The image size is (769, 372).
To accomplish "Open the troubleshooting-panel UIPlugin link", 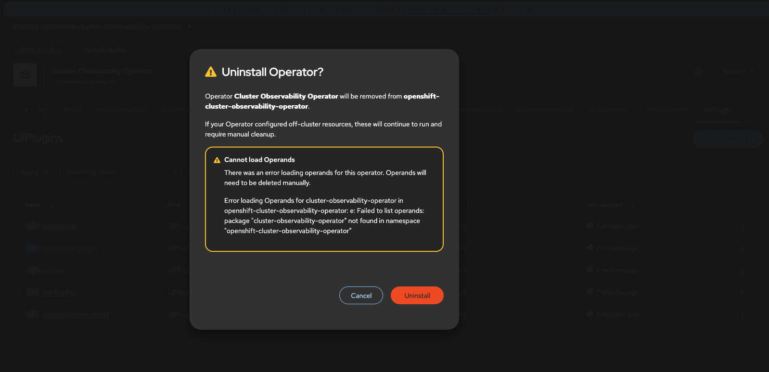I will coord(75,314).
